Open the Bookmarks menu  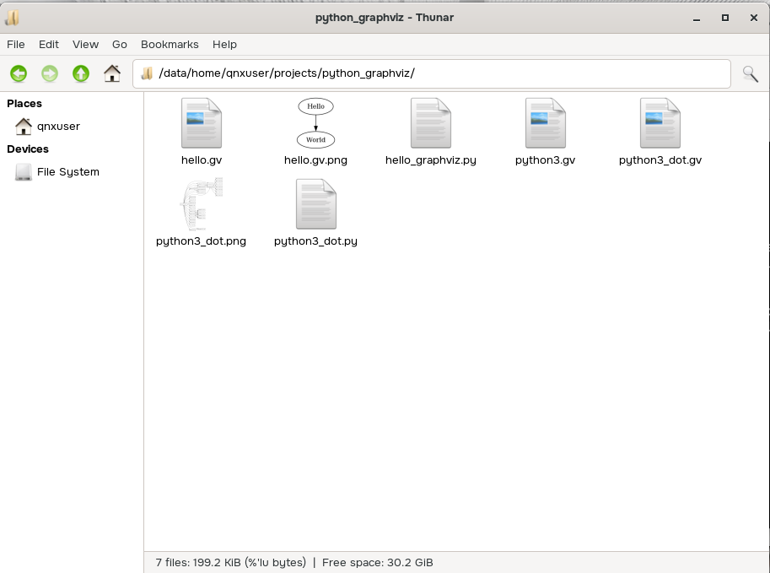170,44
